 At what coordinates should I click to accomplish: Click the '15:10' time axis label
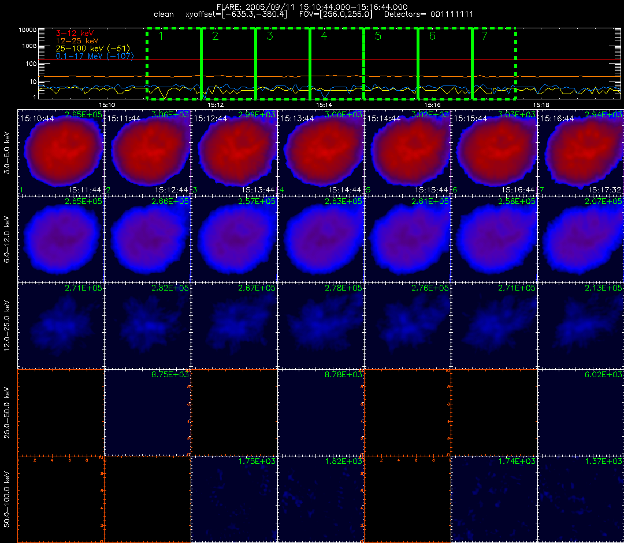tap(107, 105)
